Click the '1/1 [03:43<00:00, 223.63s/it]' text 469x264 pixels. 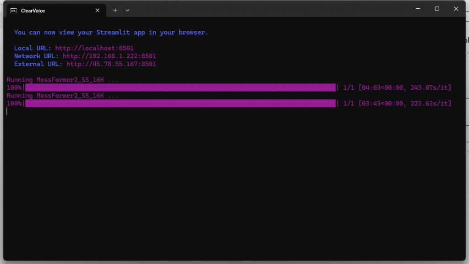[x=397, y=103]
